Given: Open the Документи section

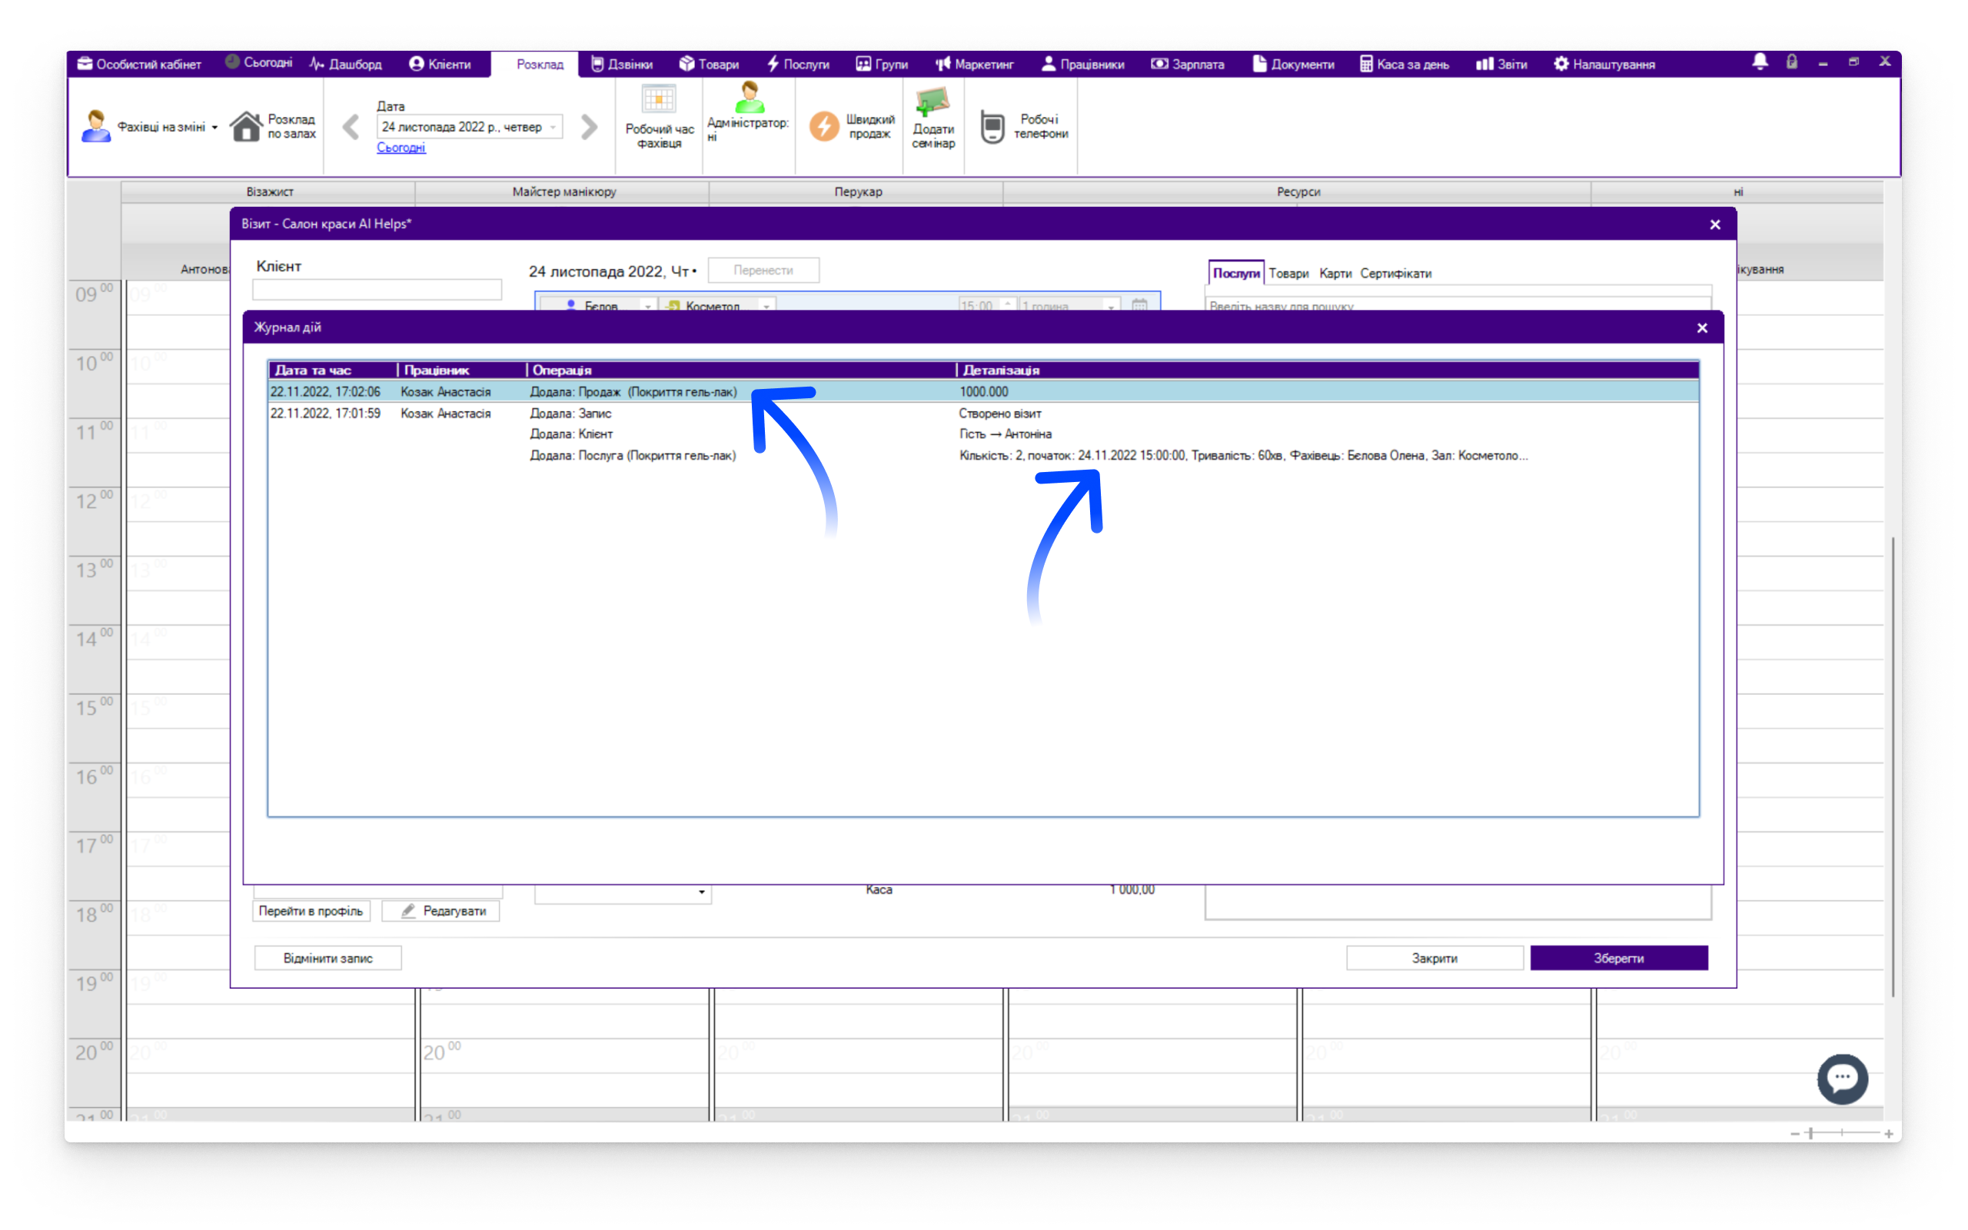Looking at the screenshot, I should [1293, 64].
